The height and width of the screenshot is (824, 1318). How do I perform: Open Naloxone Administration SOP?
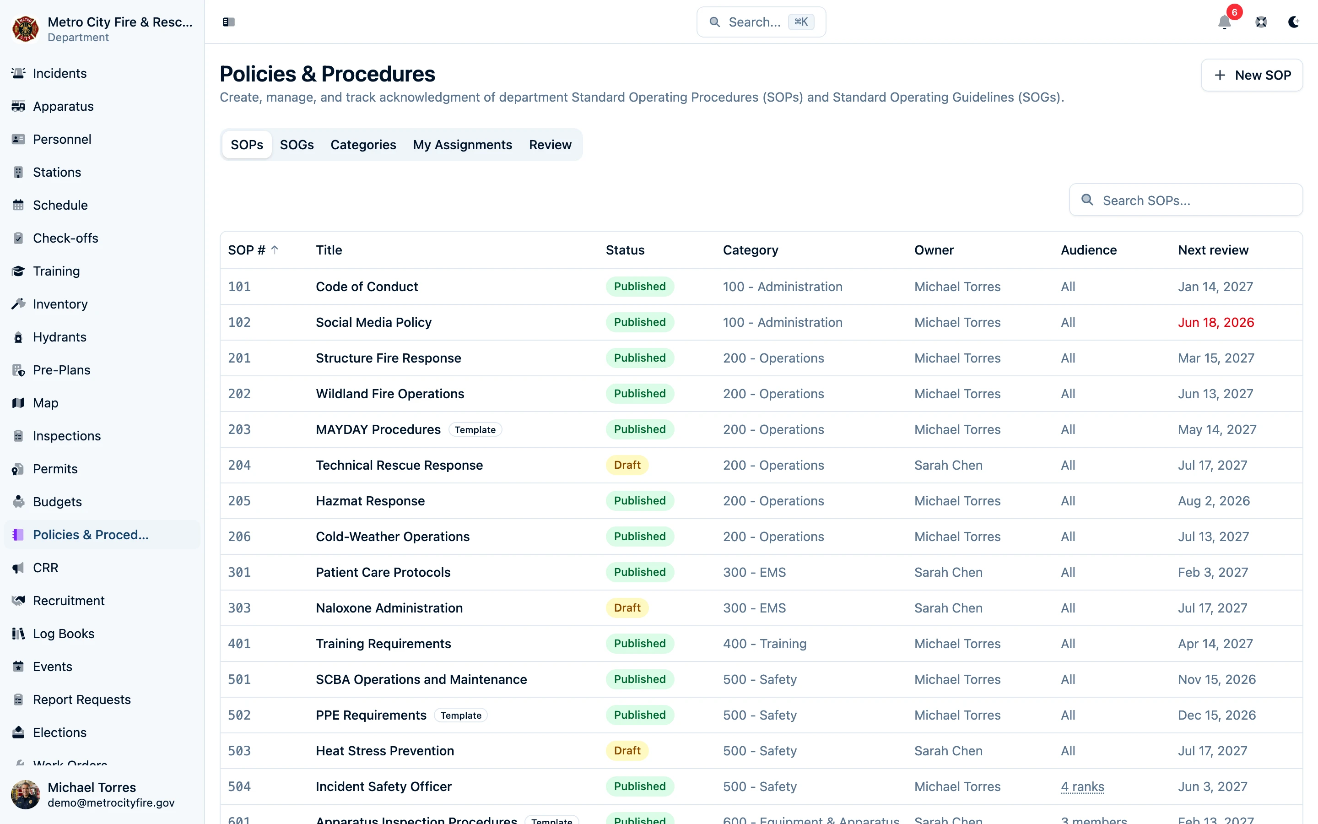coord(389,607)
